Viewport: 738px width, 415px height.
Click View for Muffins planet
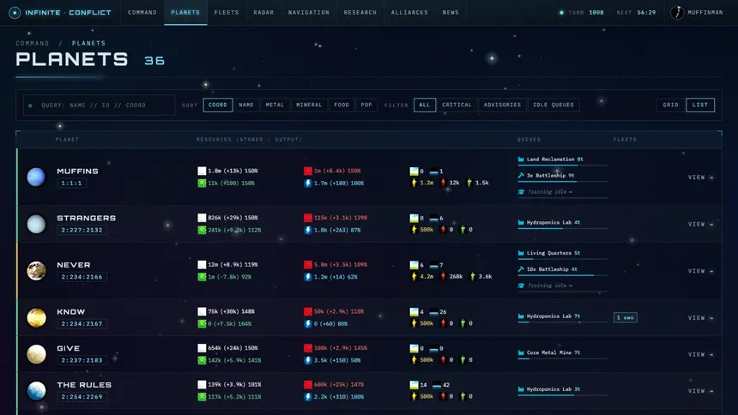point(700,177)
